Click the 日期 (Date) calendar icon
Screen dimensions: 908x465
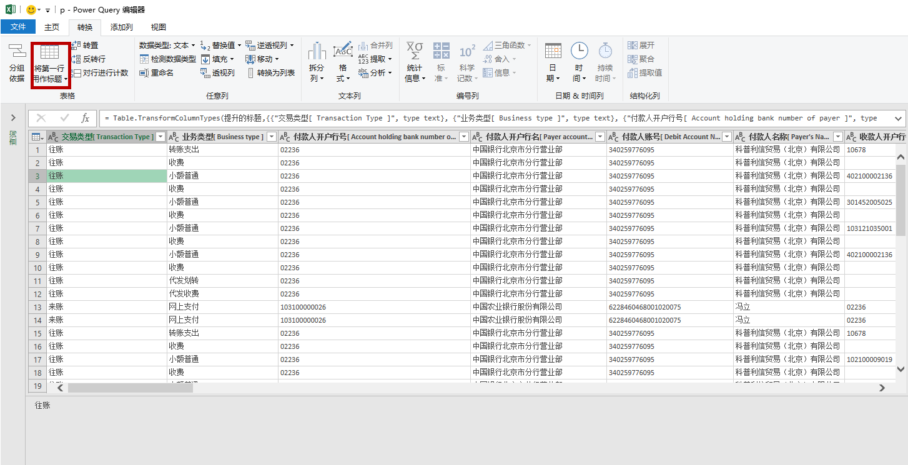pos(553,51)
